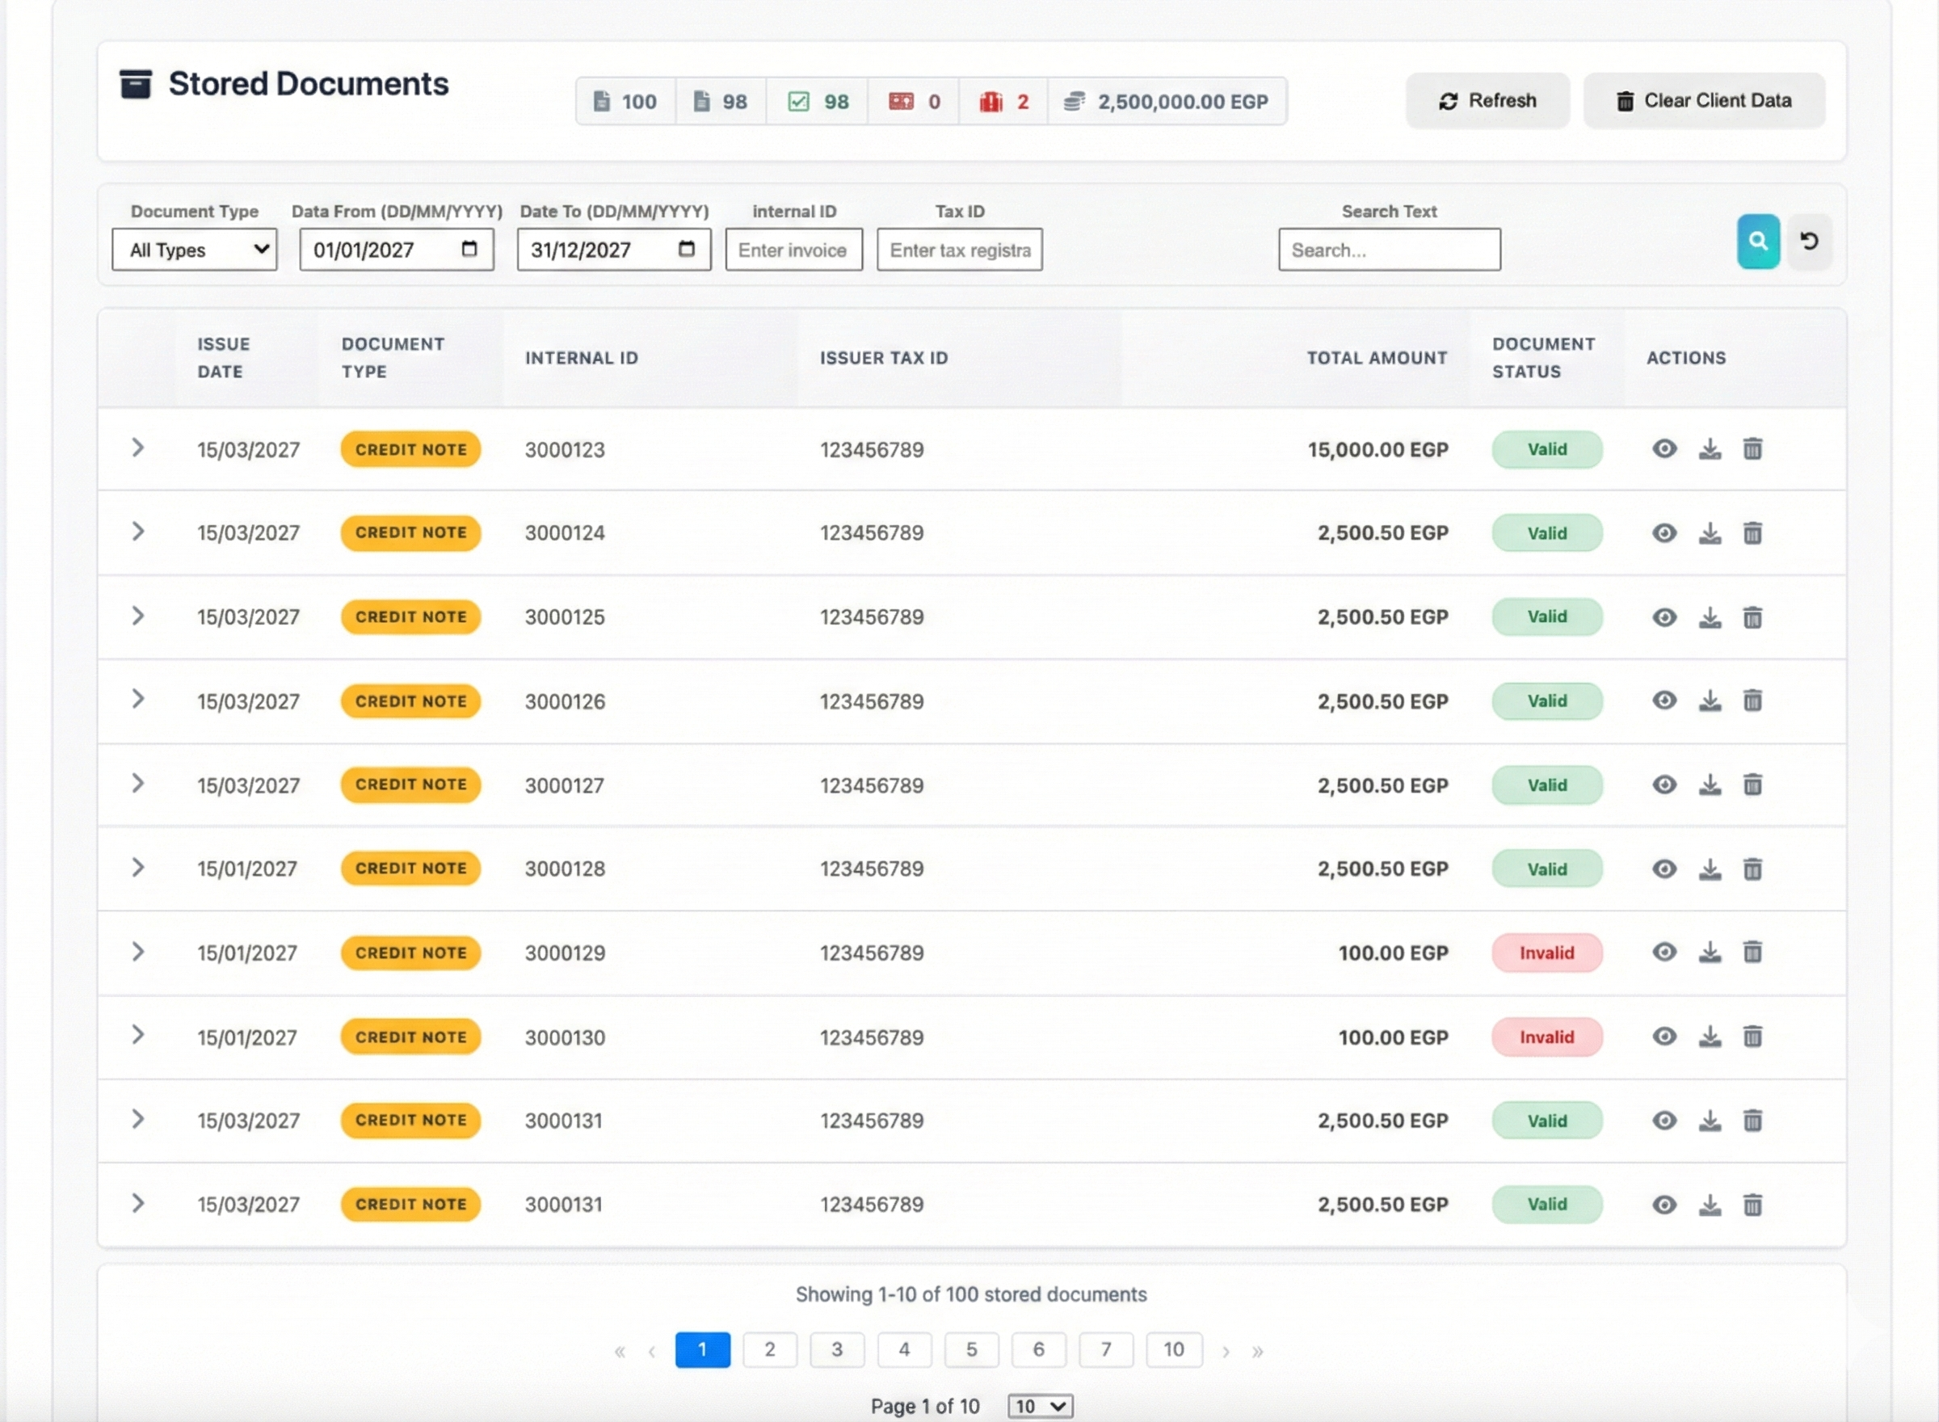View details of invalid document 3000130
Image resolution: width=1939 pixels, height=1422 pixels.
1664,1037
